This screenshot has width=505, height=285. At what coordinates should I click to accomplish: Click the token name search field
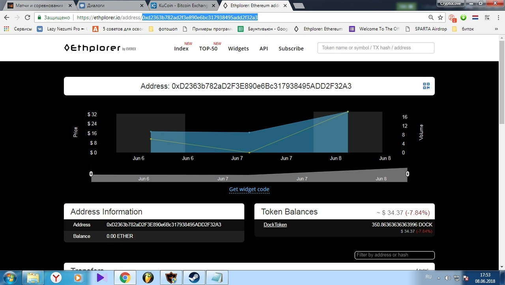coord(376,48)
